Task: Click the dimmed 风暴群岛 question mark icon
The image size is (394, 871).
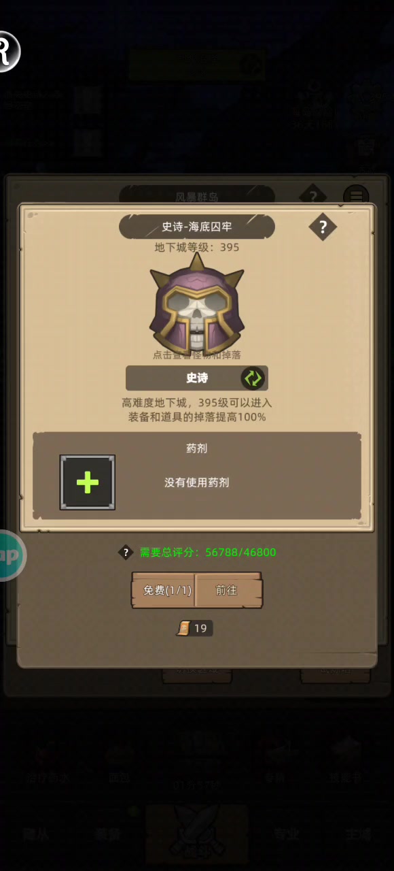Action: tap(312, 195)
